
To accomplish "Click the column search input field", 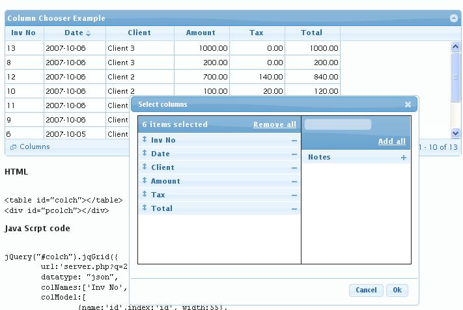I will 338,124.
